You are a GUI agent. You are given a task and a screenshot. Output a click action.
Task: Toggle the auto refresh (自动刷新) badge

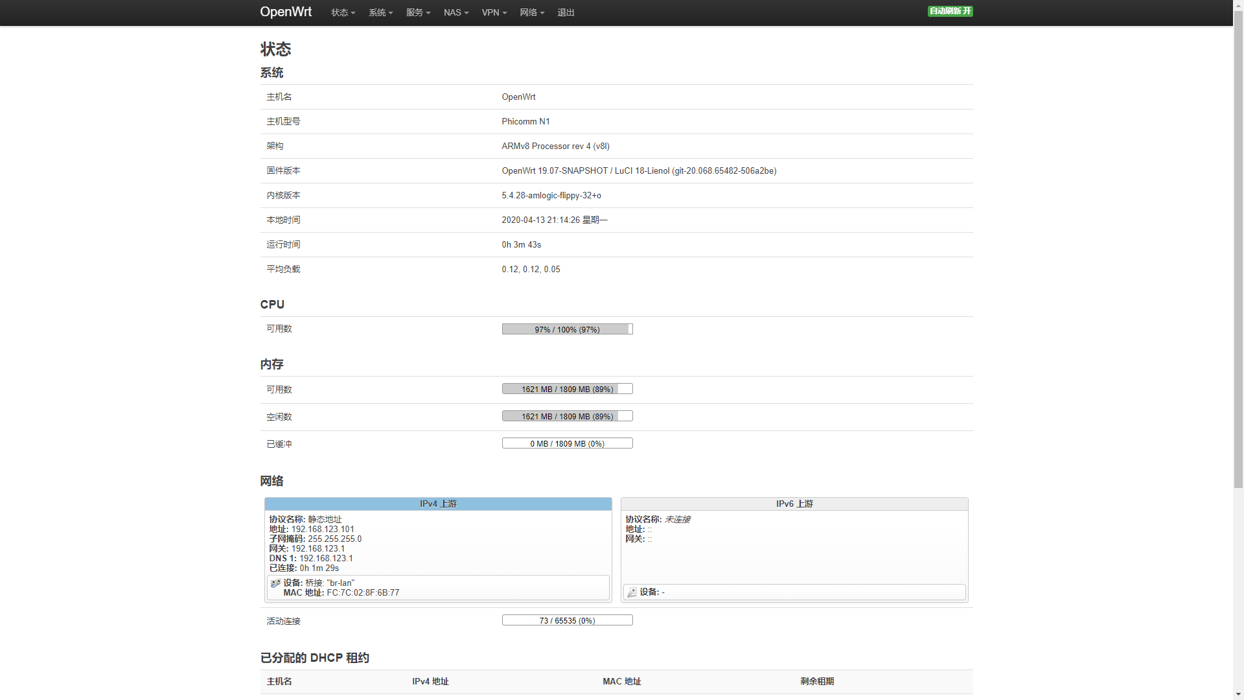click(950, 11)
